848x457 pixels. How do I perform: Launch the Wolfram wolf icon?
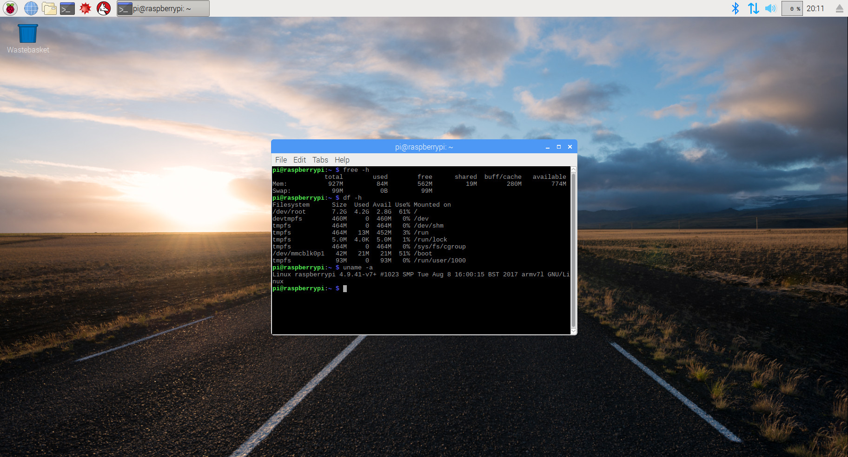(x=104, y=8)
